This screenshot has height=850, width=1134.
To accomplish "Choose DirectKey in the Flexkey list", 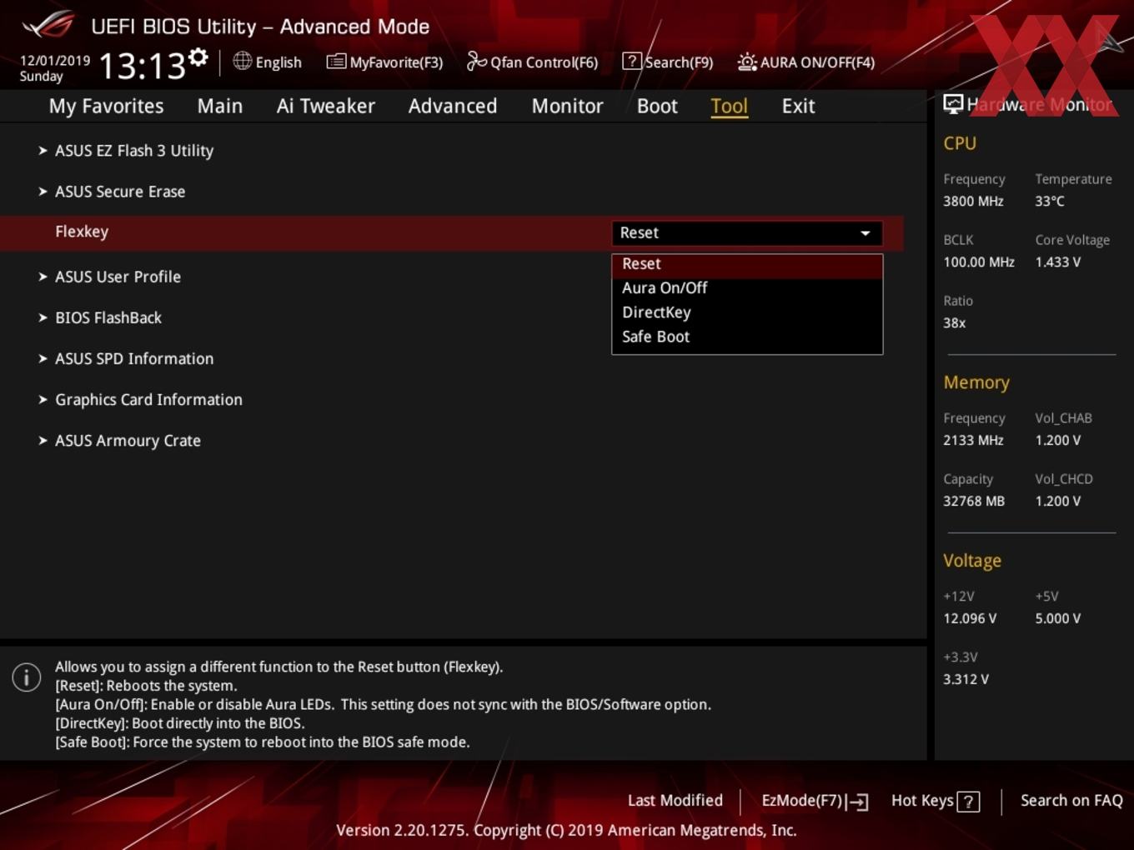I will [747, 312].
